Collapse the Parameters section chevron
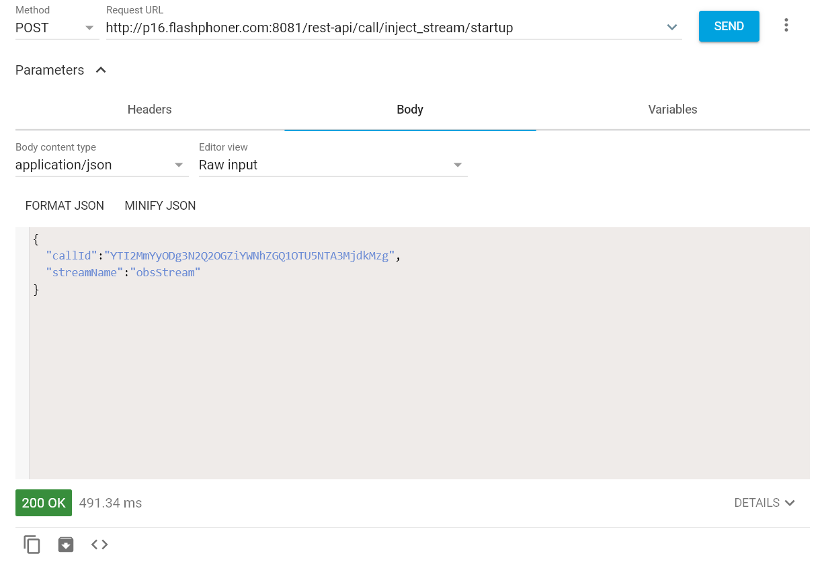The width and height of the screenshot is (824, 566). pos(101,70)
